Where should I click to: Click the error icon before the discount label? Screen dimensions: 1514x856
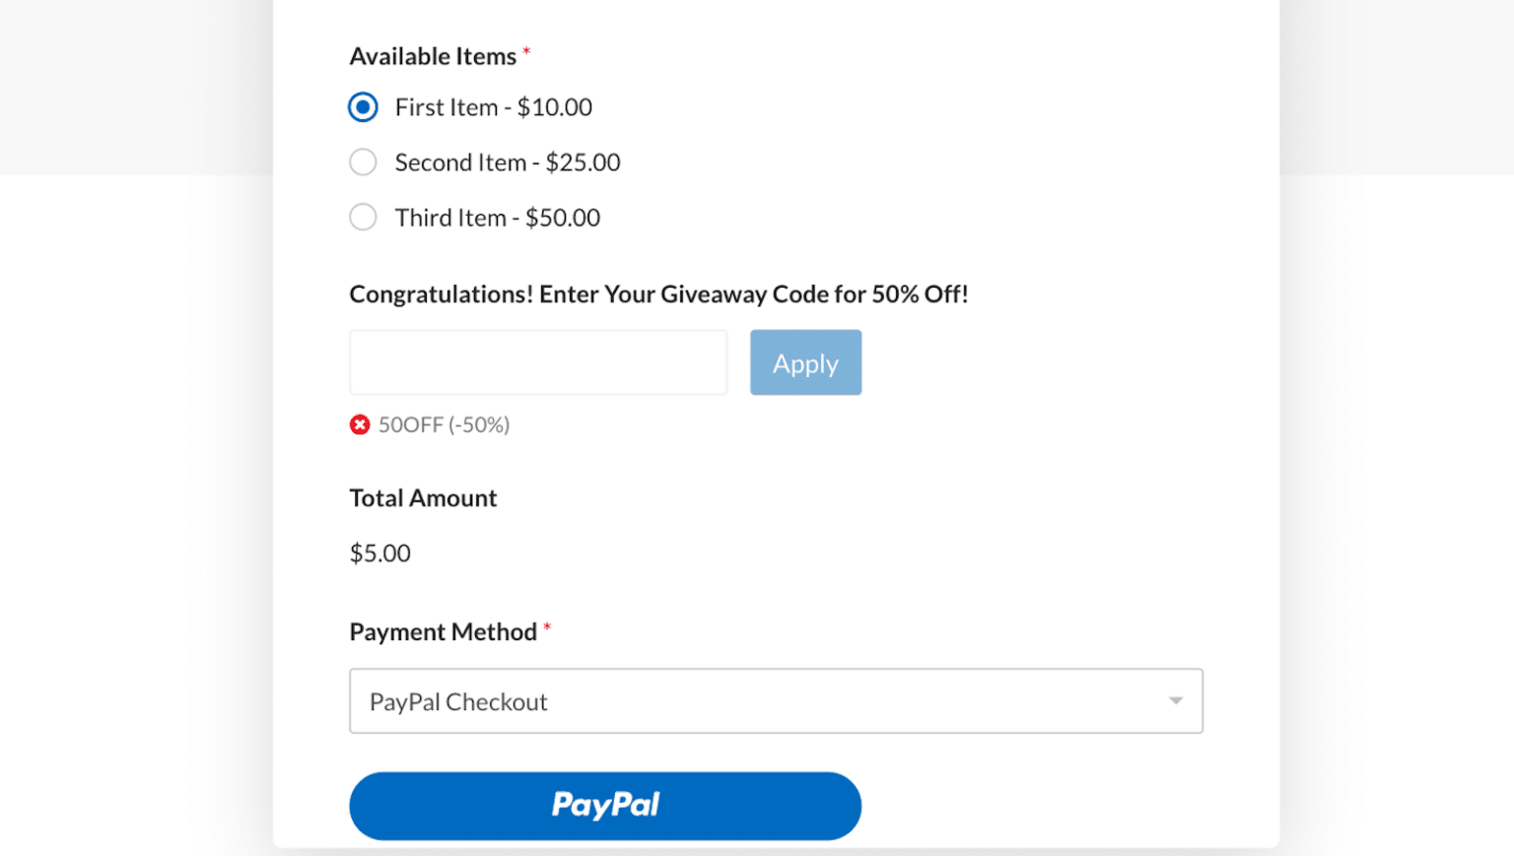coord(360,424)
